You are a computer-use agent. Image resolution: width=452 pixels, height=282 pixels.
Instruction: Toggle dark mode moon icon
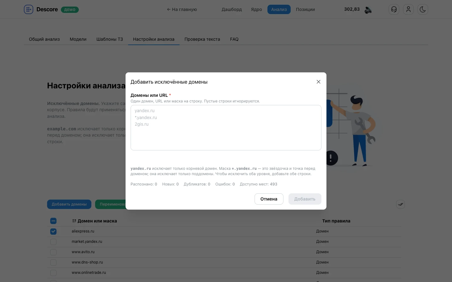423,9
